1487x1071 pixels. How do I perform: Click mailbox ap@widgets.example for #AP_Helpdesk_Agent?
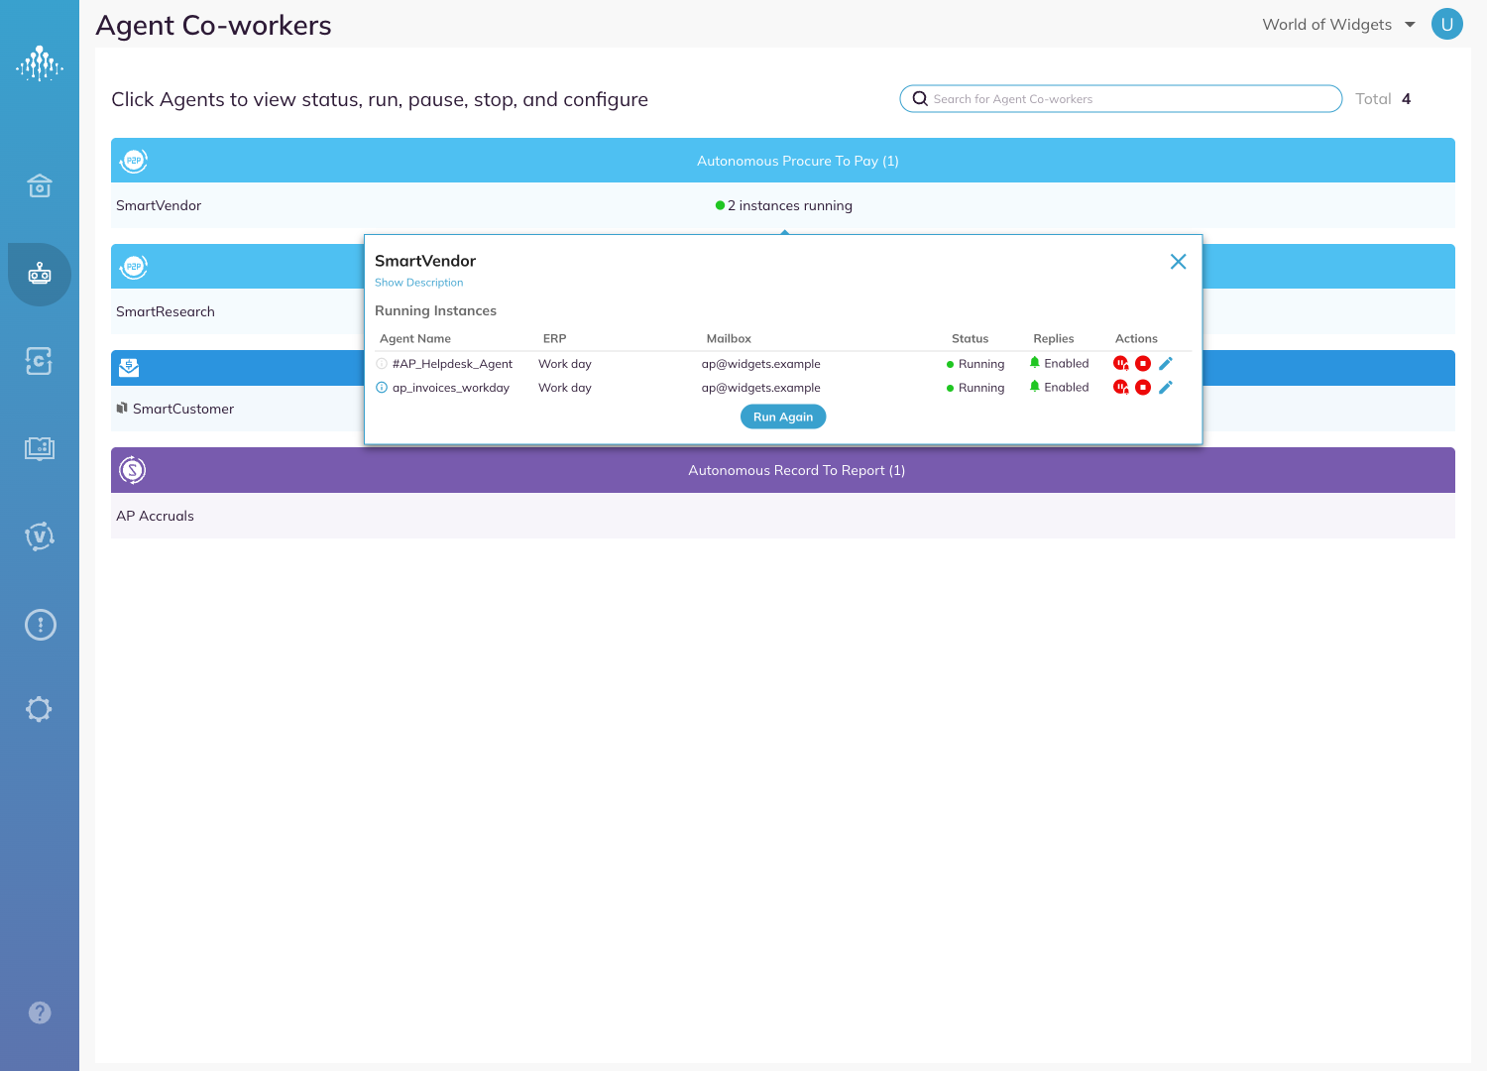(x=761, y=364)
